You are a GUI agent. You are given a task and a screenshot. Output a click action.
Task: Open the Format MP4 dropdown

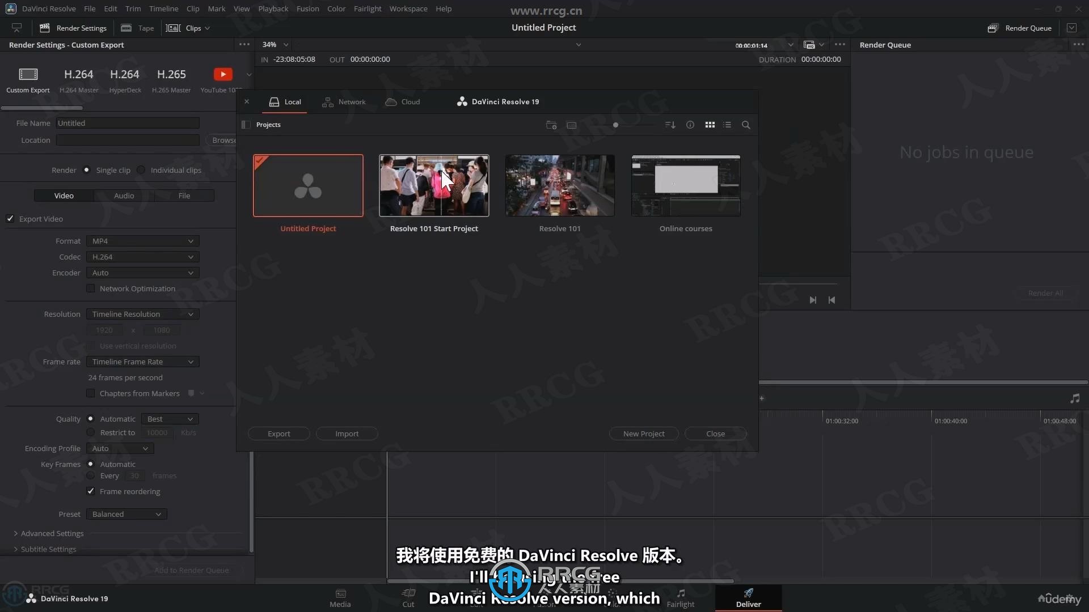click(142, 241)
